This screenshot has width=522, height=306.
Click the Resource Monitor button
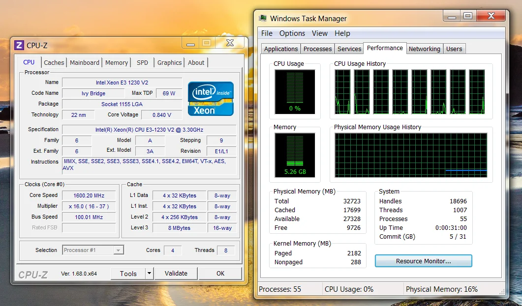424,261
